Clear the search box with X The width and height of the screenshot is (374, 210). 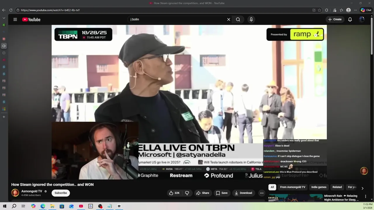pos(228,20)
